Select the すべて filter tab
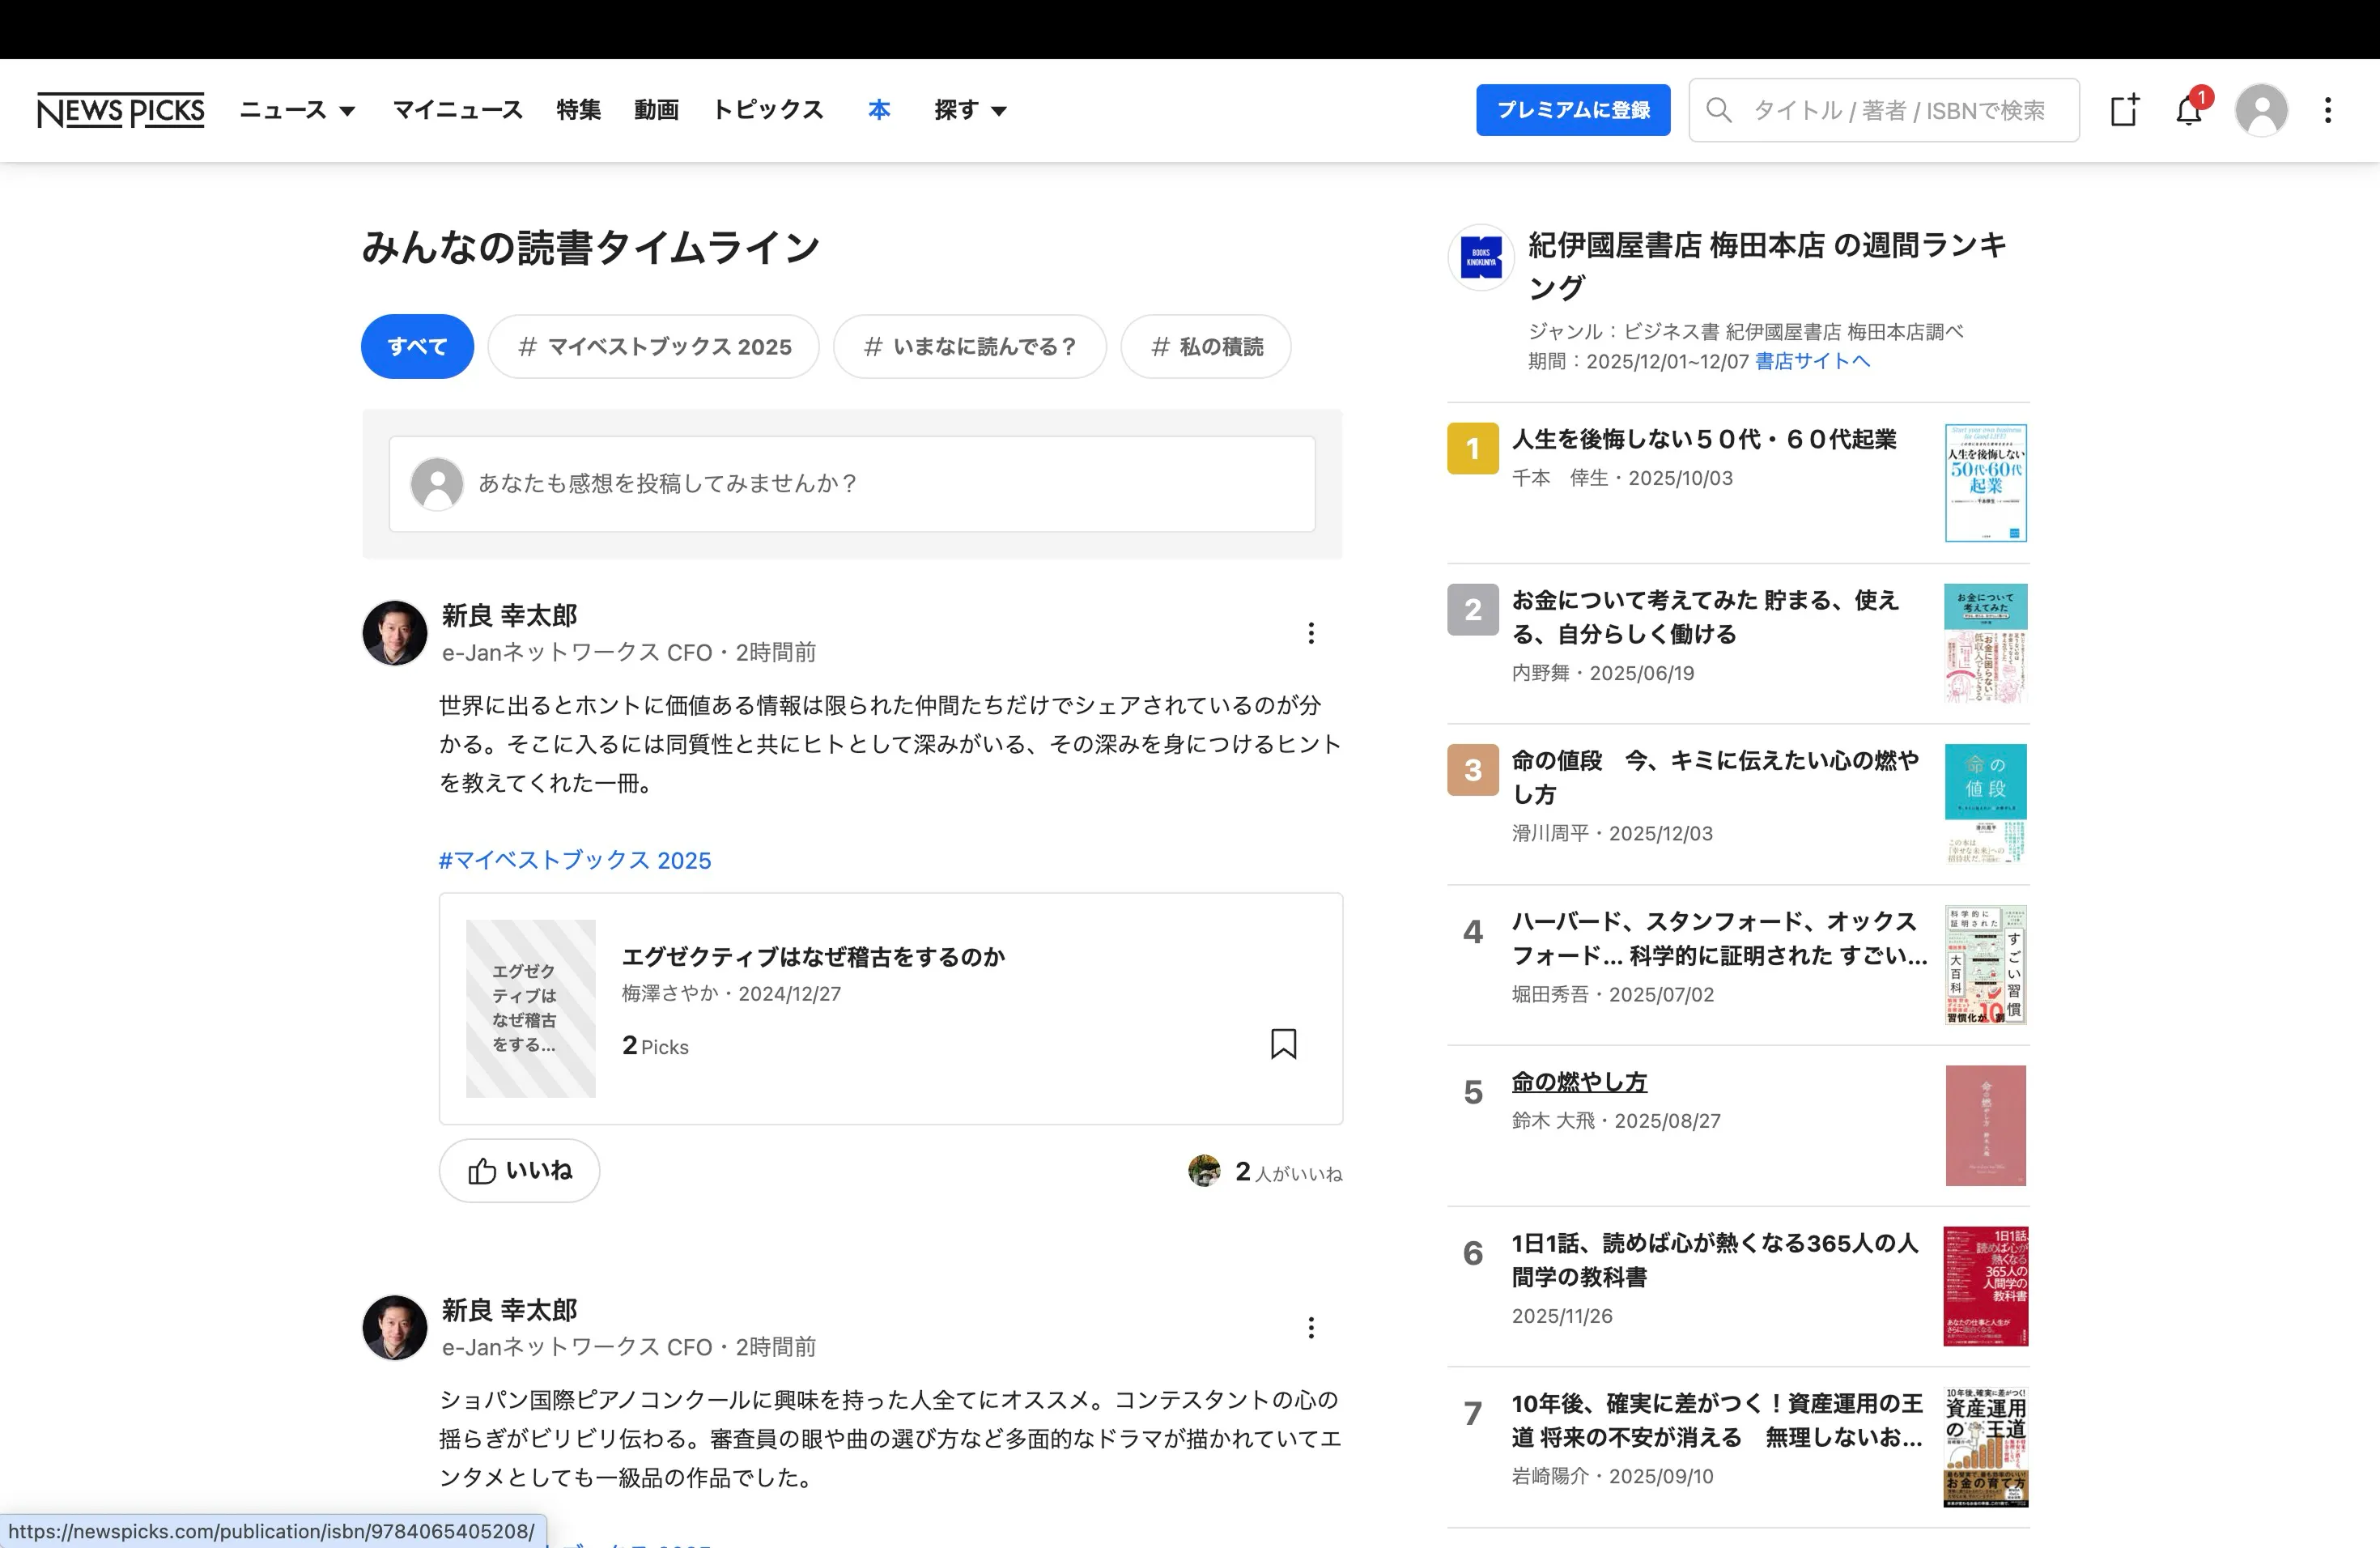2380x1548 pixels. click(417, 347)
